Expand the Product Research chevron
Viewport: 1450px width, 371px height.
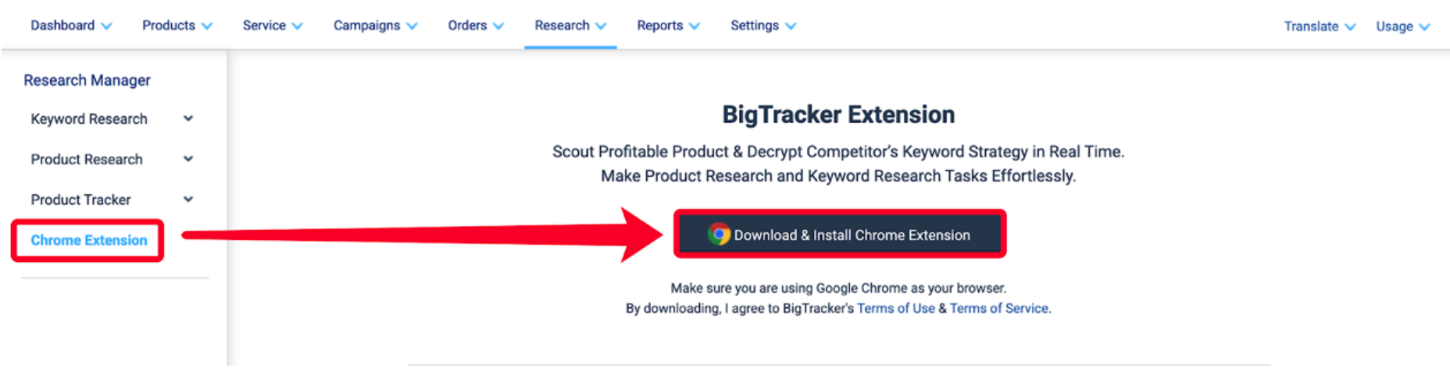point(188,159)
